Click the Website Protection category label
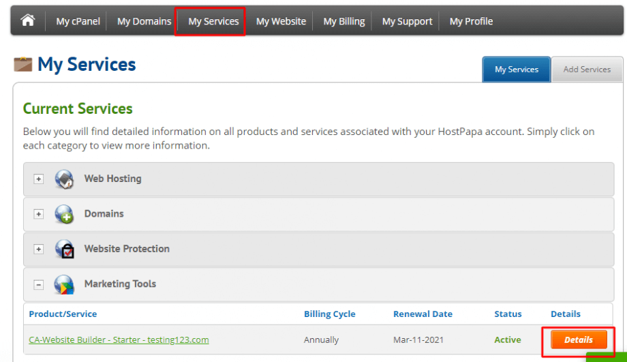This screenshot has height=362, width=627. point(127,249)
